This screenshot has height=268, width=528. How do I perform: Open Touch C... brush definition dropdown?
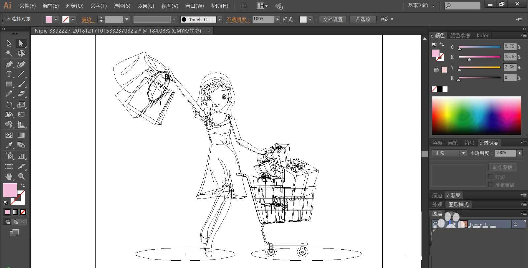click(220, 19)
